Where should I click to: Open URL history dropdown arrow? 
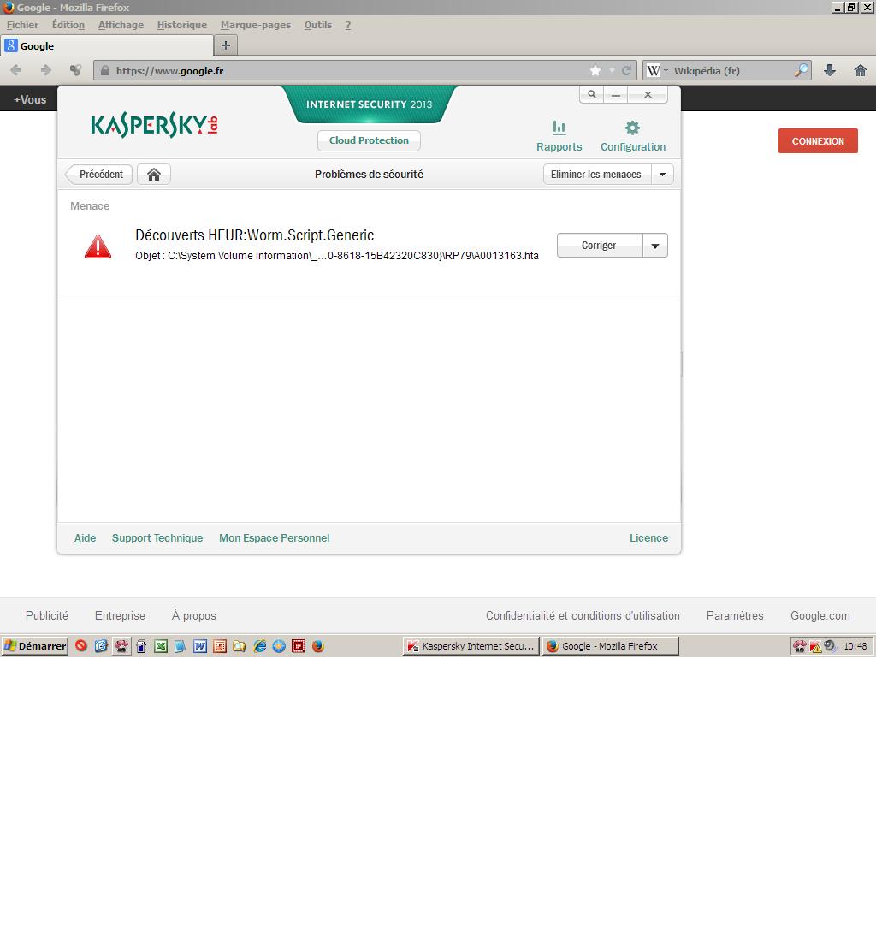tap(612, 70)
